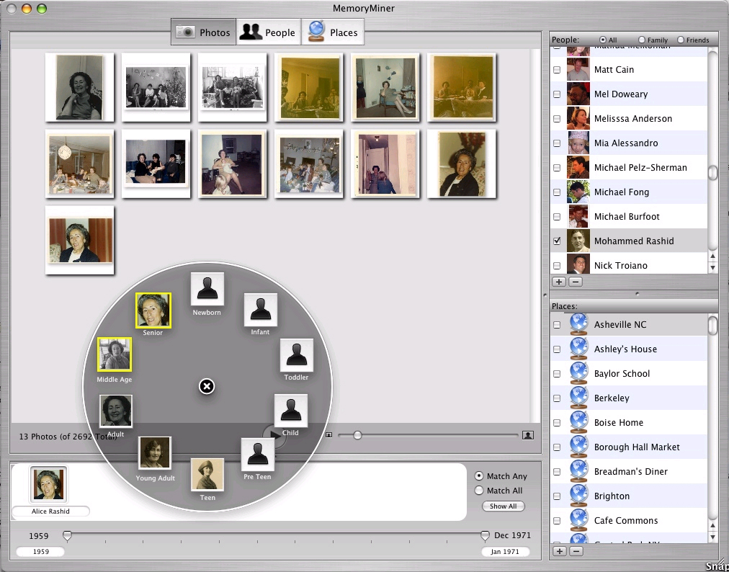Click the small thumbnail size icon

click(328, 435)
